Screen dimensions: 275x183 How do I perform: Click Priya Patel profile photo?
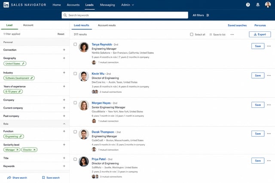[x=84, y=162]
